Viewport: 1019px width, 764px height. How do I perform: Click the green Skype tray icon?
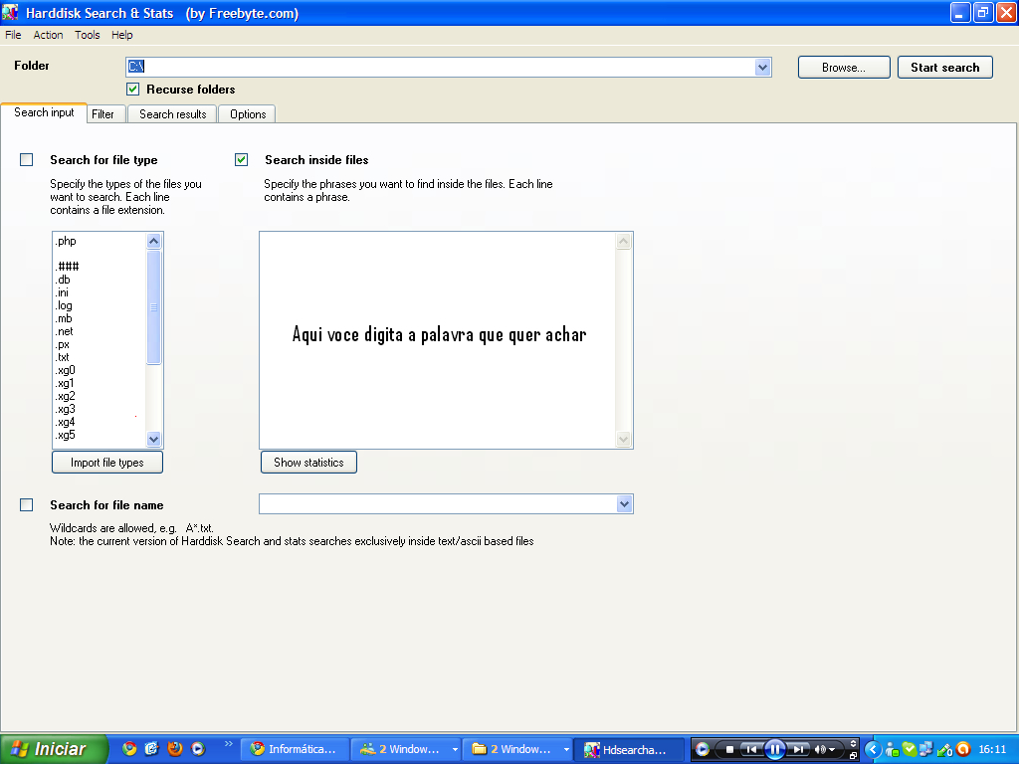coord(910,749)
